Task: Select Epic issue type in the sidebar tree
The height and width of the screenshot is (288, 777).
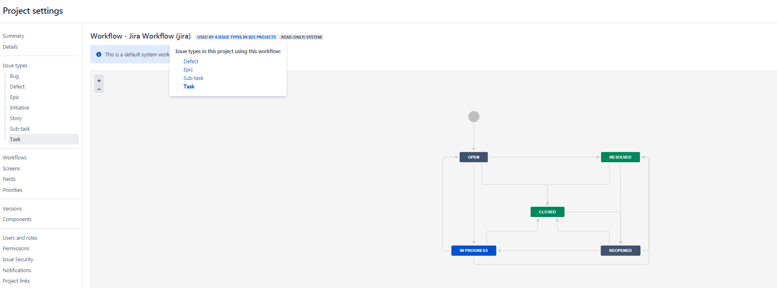Action: point(15,97)
